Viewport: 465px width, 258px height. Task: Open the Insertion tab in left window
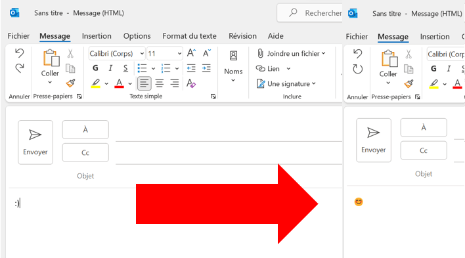point(97,36)
